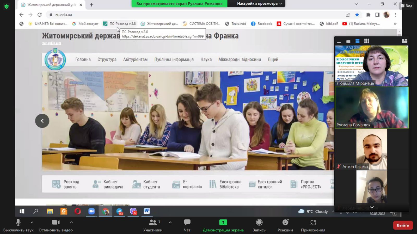Show more participants with down chevron
417x234 pixels.
click(x=372, y=207)
